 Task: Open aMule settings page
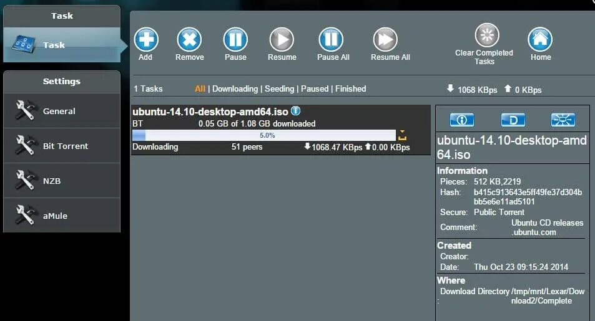point(62,215)
